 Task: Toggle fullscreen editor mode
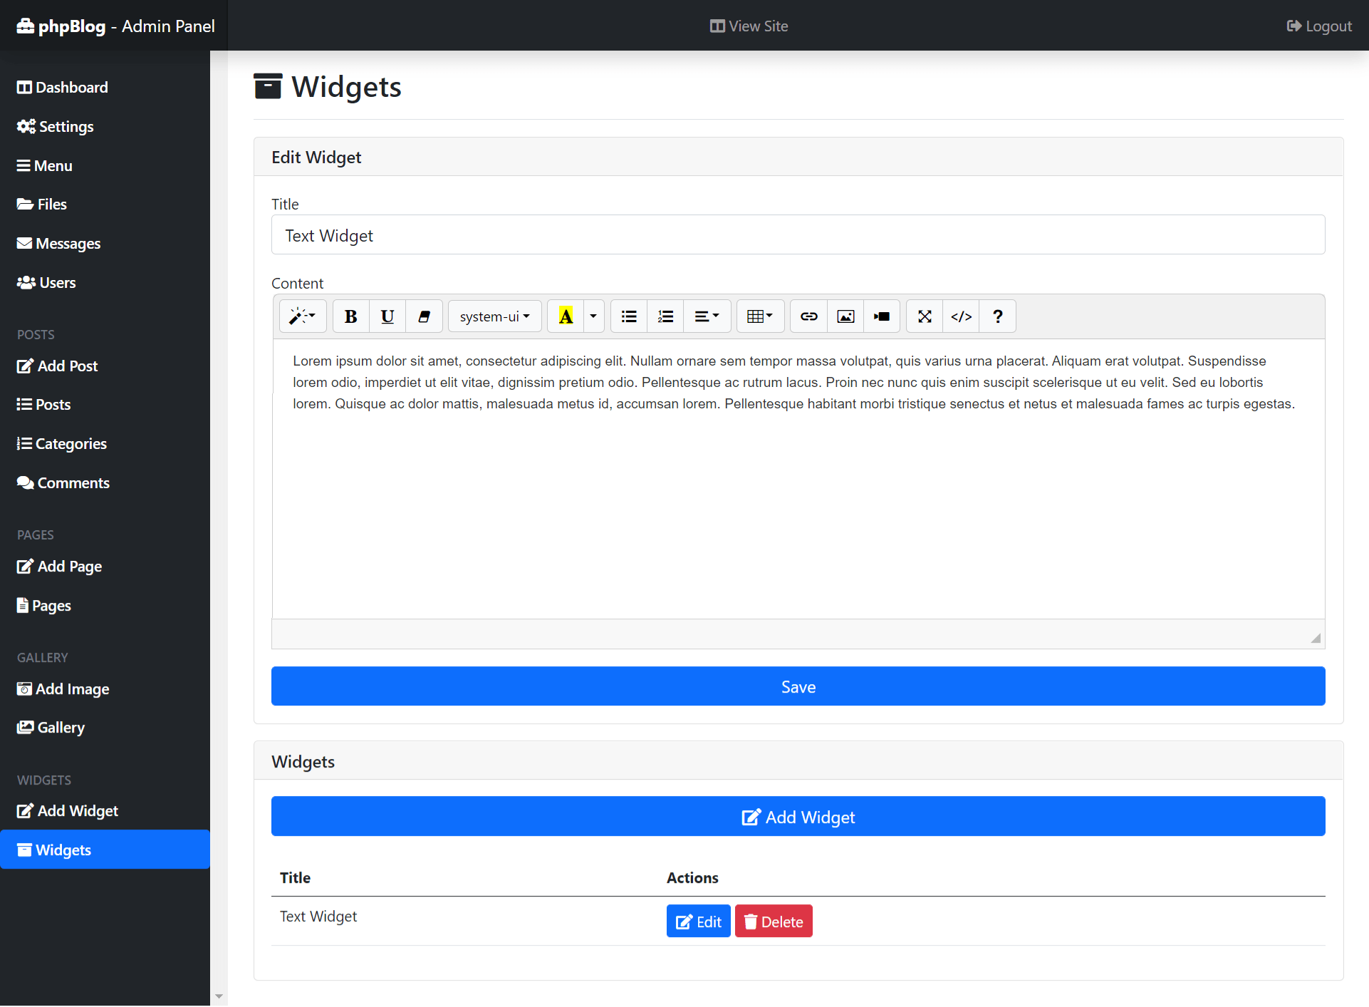925,316
